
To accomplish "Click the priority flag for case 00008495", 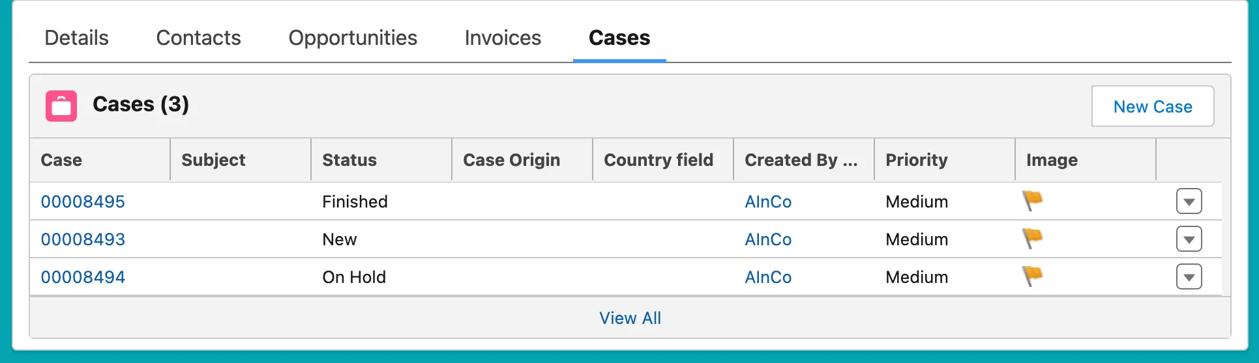I will pos(1032,200).
